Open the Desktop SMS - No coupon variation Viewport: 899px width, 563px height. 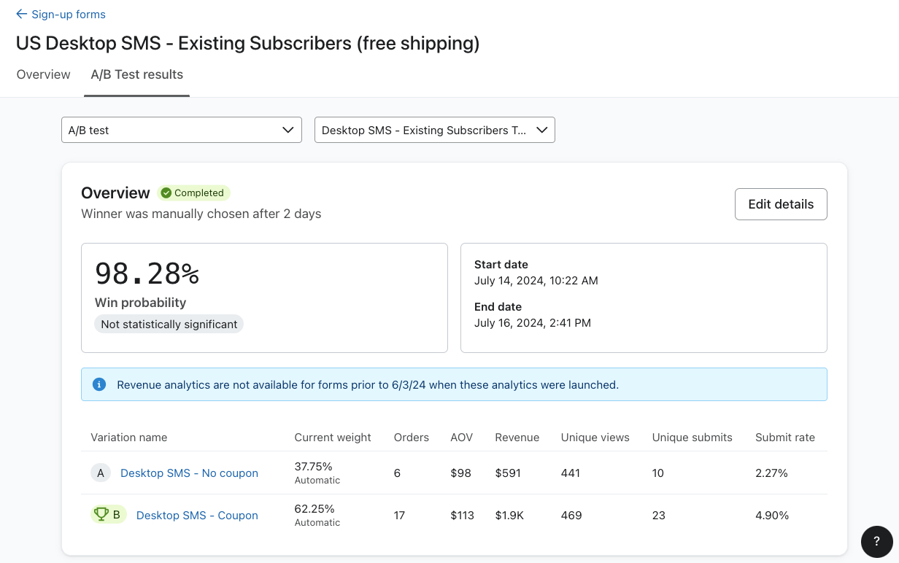[189, 473]
